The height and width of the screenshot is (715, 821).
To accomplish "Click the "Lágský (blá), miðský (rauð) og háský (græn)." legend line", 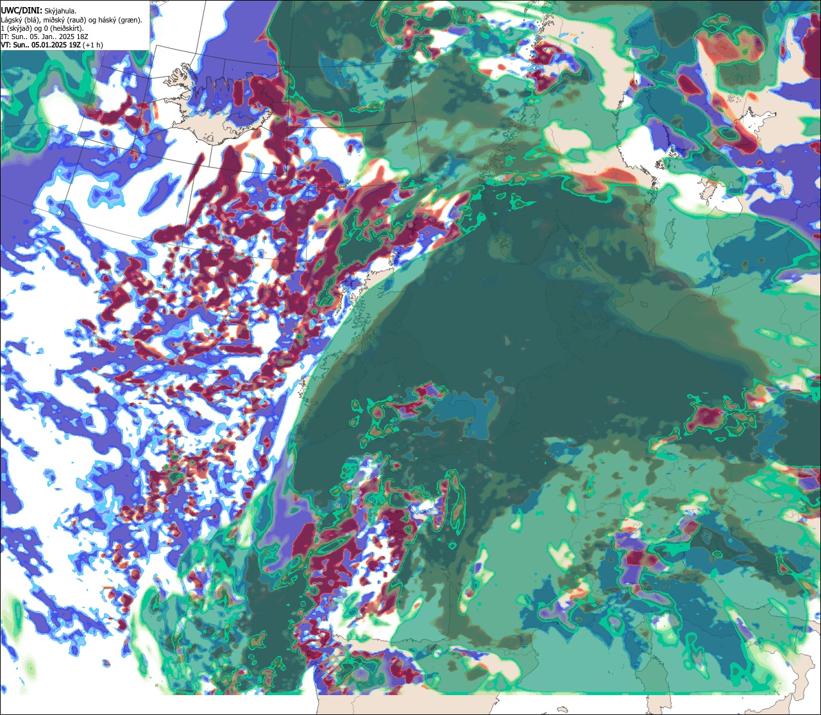I will pos(72,20).
